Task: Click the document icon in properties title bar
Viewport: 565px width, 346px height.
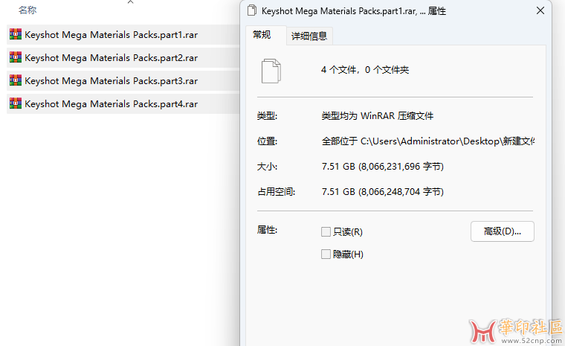Action: click(252, 11)
